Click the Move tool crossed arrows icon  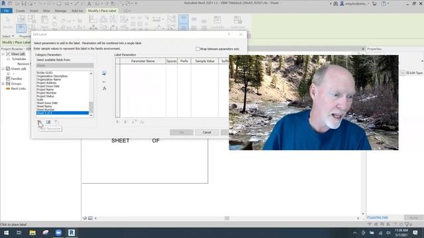(93, 28)
